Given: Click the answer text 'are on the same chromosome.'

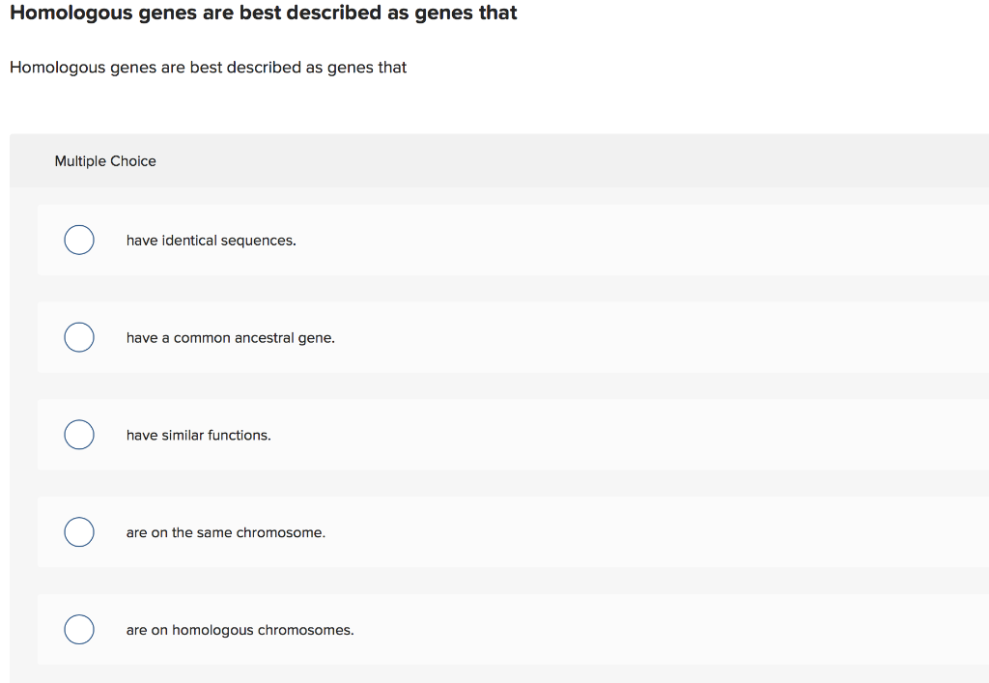Looking at the screenshot, I should pyautogui.click(x=225, y=532).
